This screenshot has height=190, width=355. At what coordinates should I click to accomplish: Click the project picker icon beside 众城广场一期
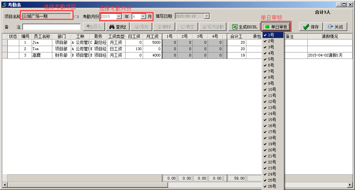click(x=76, y=16)
